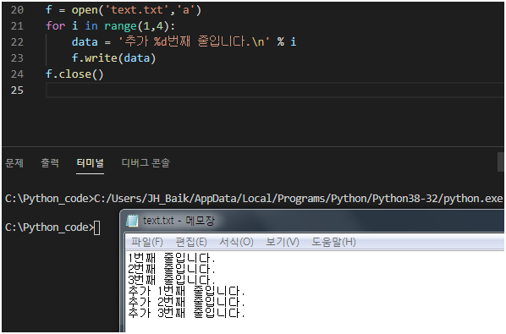The width and height of the screenshot is (506, 334).
Task: Click '1번째 줄입니다.' line in Notepad
Action: [172, 258]
